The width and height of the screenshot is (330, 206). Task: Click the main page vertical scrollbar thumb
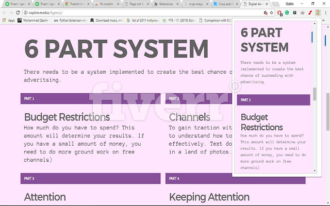(328, 112)
